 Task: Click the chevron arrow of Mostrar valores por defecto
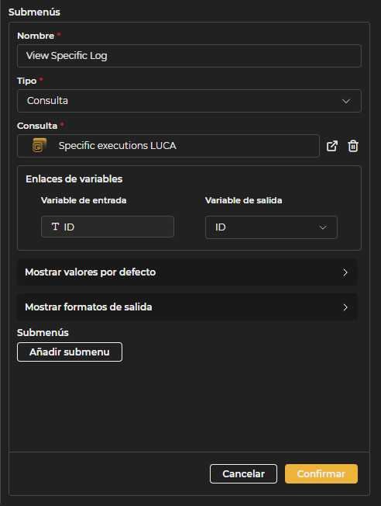click(x=345, y=272)
